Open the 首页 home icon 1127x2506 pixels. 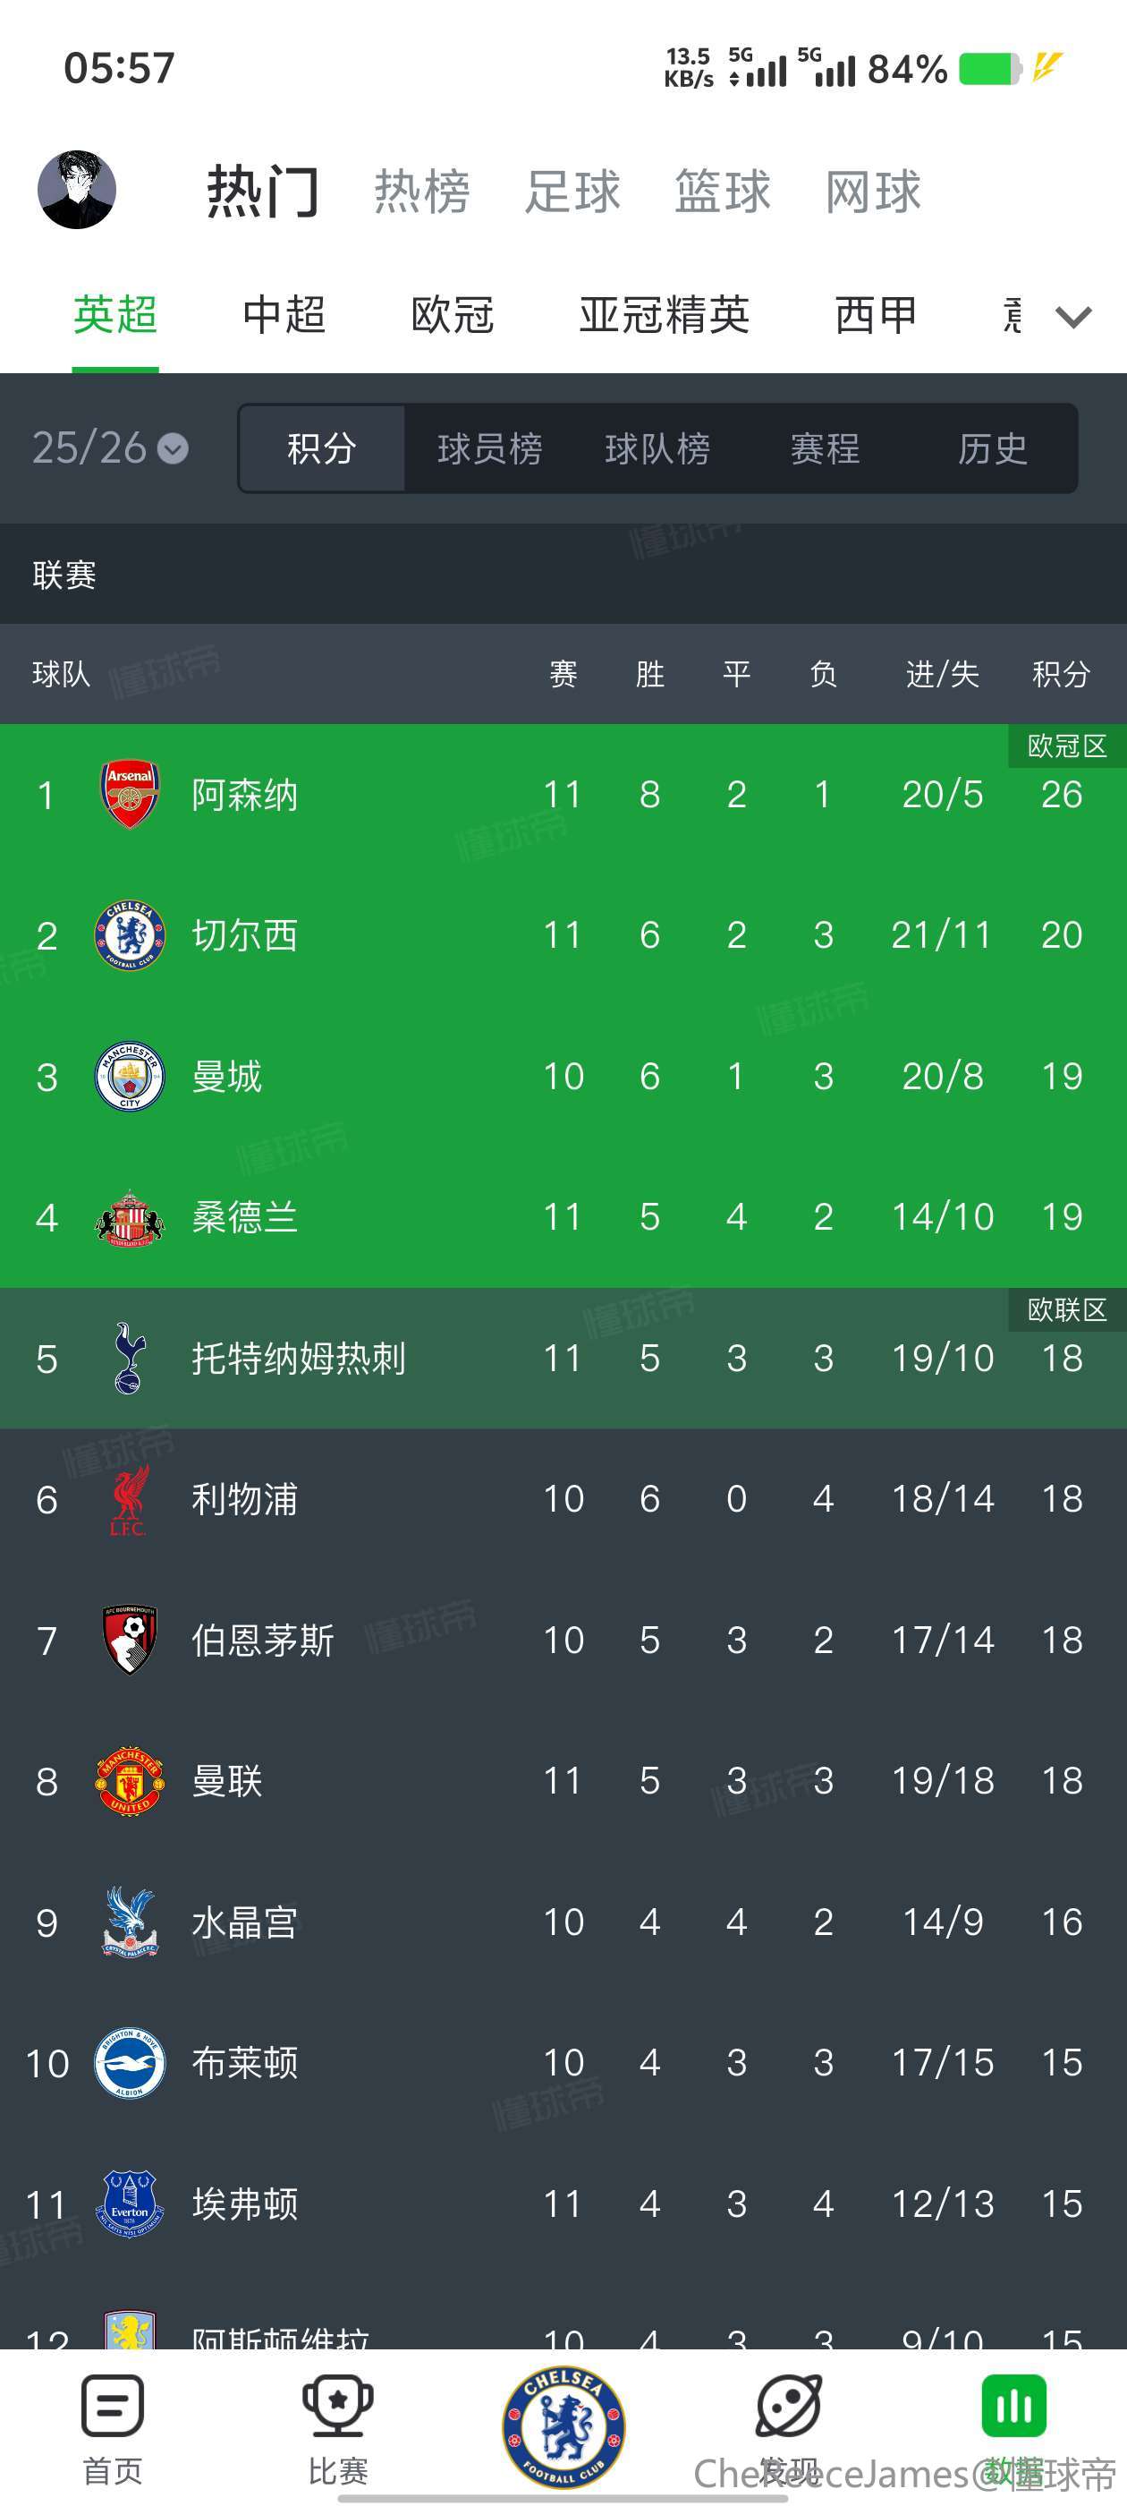113,2408
